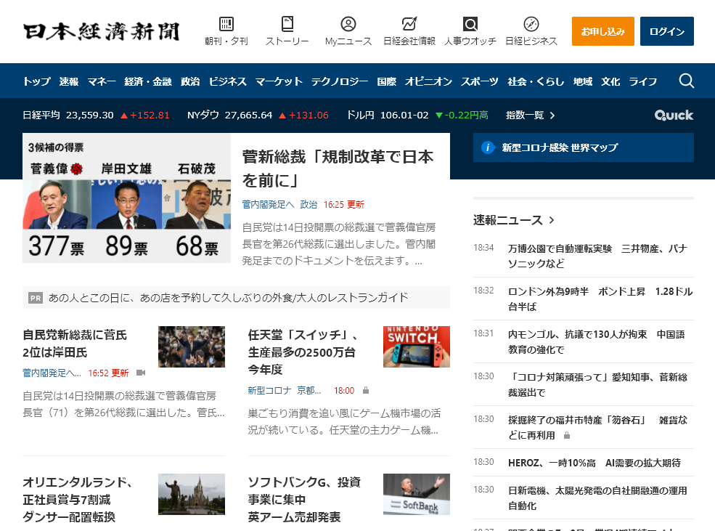Switch to the 速報 tab
Viewport: 715px width, 531px height.
(x=69, y=81)
